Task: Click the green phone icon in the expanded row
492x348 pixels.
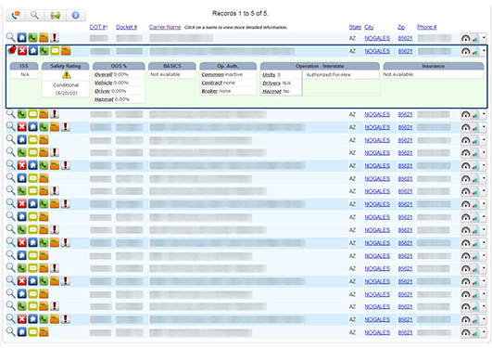Action: point(44,51)
